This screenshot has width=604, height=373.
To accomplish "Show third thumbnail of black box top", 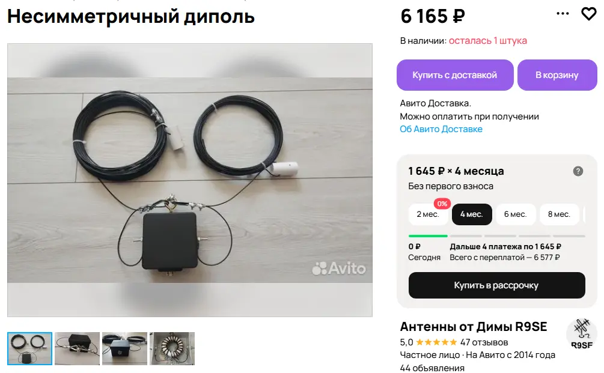I will click(124, 348).
